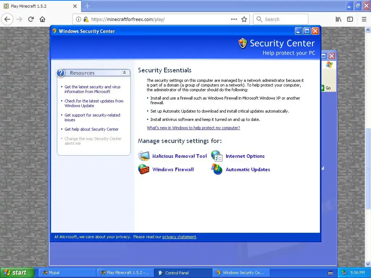Switch to Play Minecraft 1.5.2 taskbar item

125,273
